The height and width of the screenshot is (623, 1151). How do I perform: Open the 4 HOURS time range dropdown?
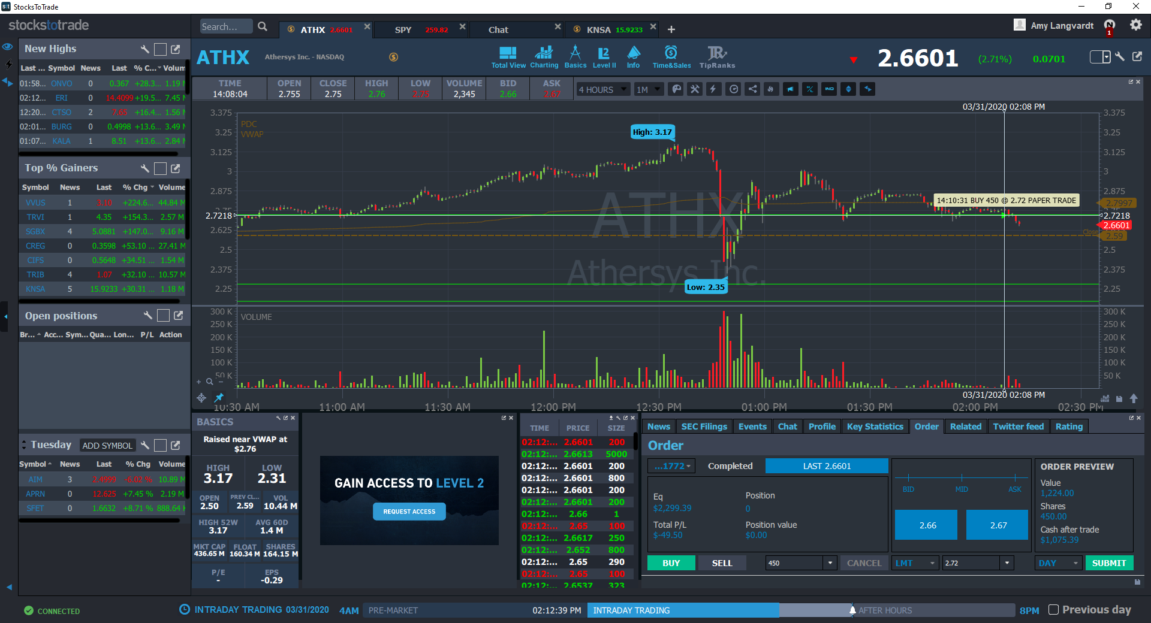(603, 90)
